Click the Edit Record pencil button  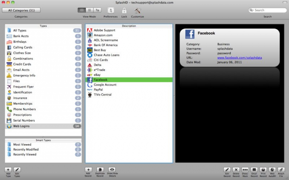(x=227, y=170)
